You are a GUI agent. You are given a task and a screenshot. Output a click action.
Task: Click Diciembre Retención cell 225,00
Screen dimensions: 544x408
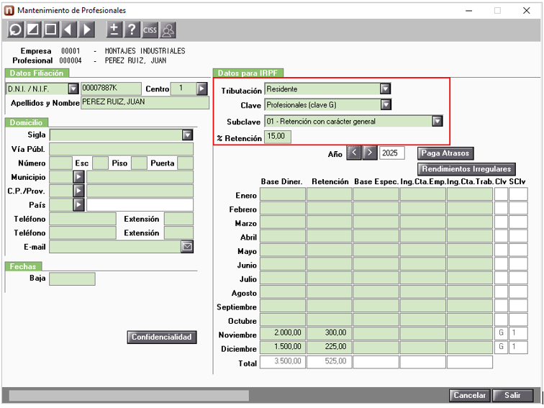tap(330, 347)
